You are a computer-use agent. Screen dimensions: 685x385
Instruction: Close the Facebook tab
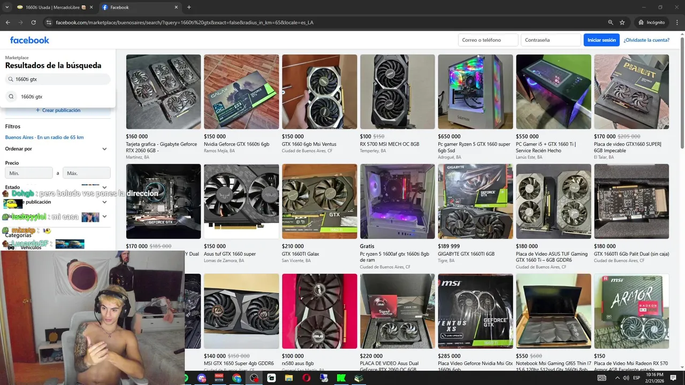point(176,7)
